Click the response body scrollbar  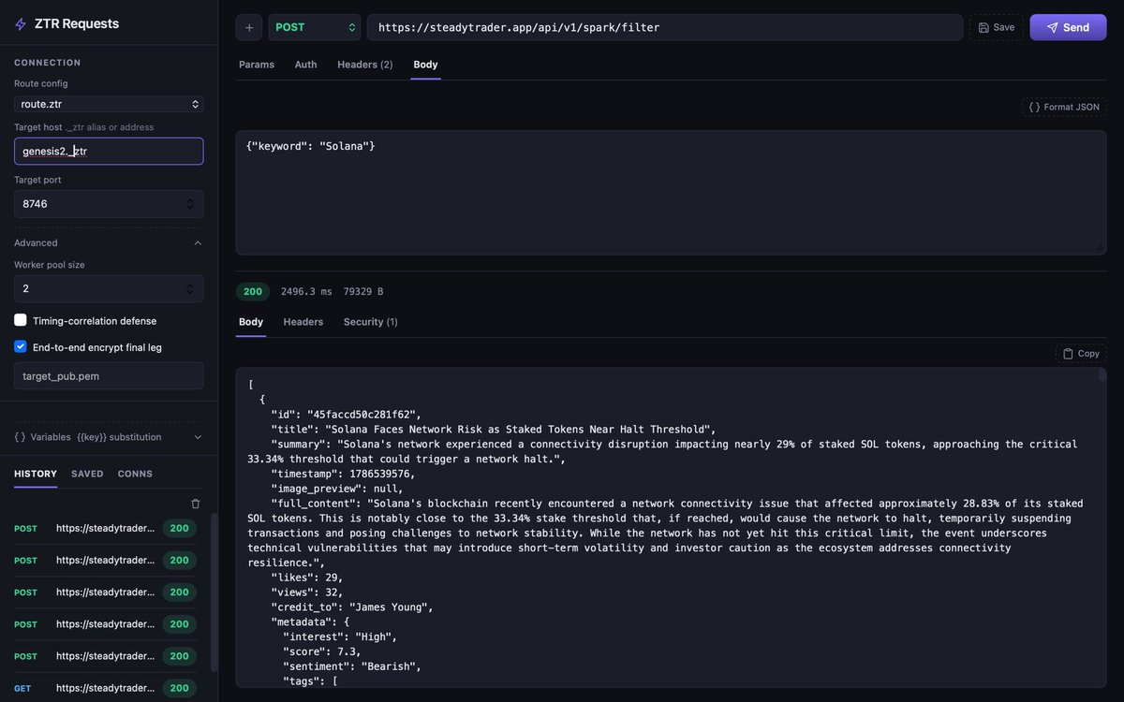(x=1102, y=374)
